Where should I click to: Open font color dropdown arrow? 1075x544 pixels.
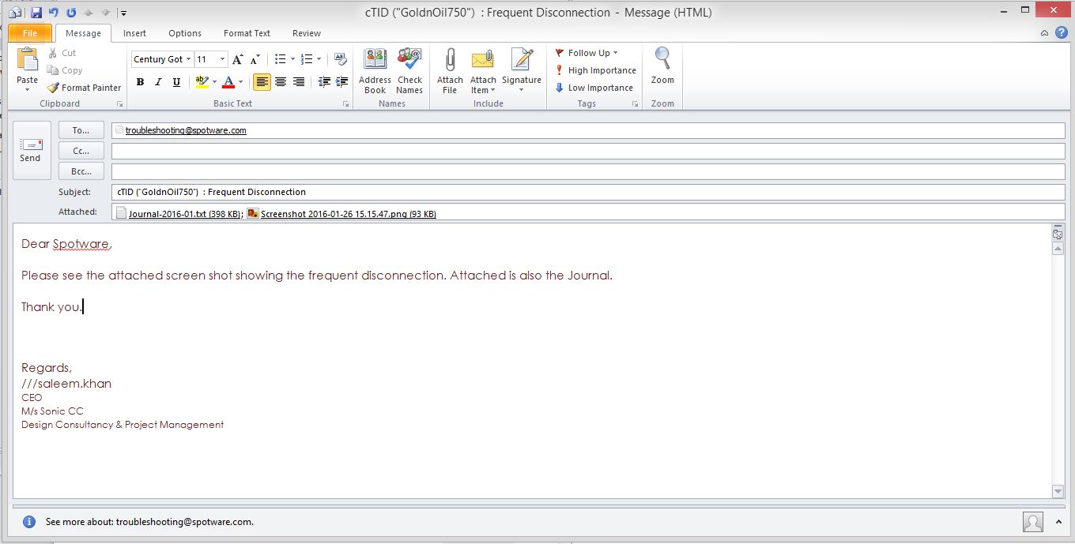(241, 82)
